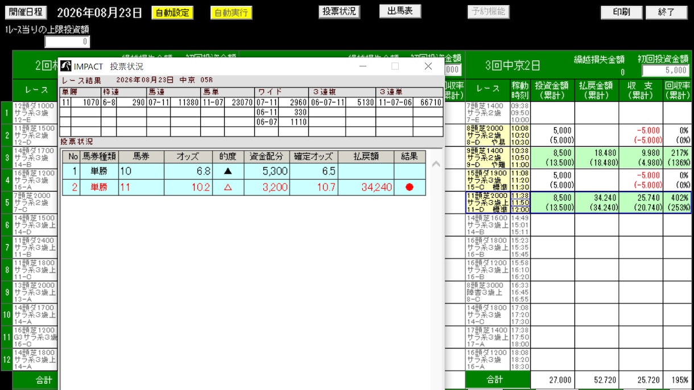The image size is (694, 390).
Task: Click the total 回収率 195% cell
Action: 677,380
